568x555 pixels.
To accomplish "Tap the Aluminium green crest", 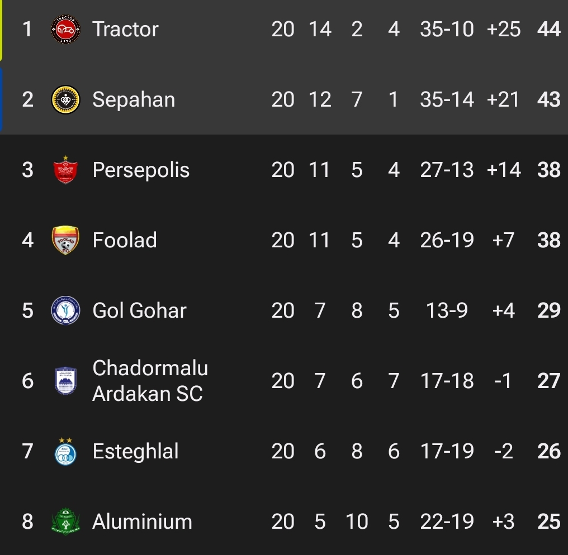I will pyautogui.click(x=65, y=521).
